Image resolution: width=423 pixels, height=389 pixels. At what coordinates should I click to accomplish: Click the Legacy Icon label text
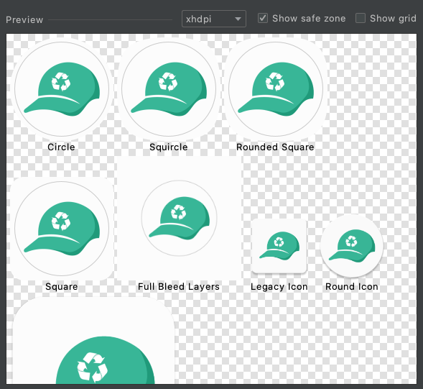[x=279, y=287]
